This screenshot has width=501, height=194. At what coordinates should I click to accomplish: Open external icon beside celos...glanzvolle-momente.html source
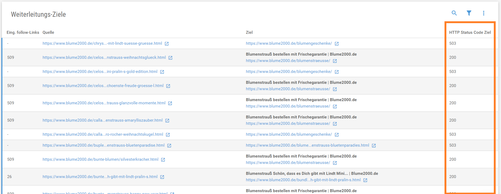[x=170, y=103]
